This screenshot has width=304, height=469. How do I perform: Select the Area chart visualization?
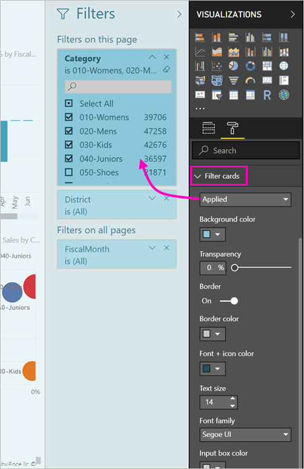point(217,52)
